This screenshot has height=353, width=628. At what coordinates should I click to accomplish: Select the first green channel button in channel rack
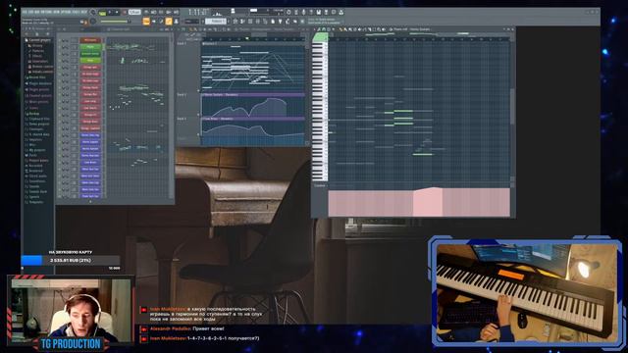click(90, 47)
